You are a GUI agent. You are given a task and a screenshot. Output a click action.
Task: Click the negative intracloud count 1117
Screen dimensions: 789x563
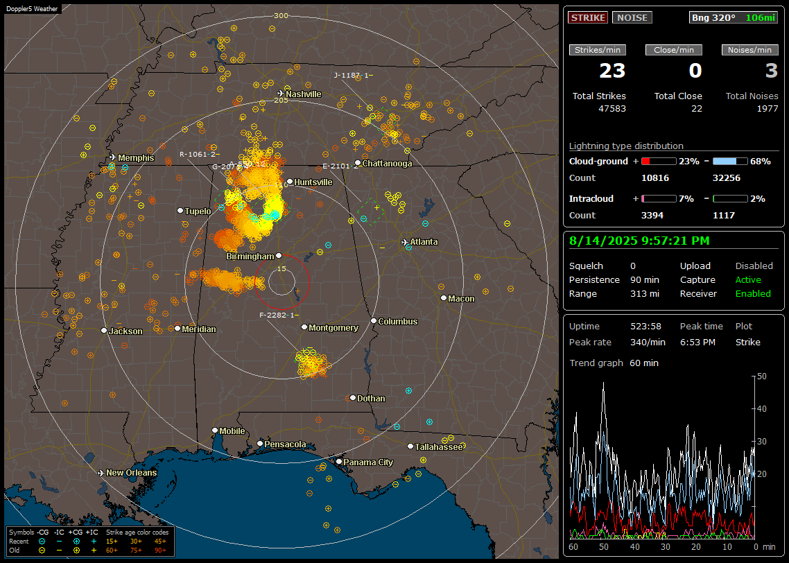[x=724, y=216]
